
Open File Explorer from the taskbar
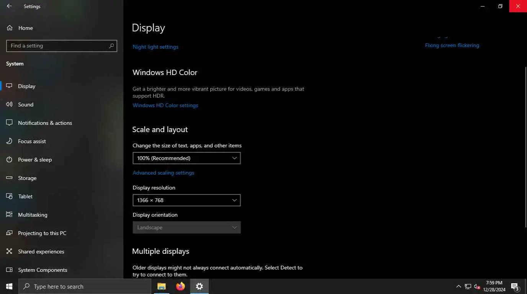coord(162,286)
